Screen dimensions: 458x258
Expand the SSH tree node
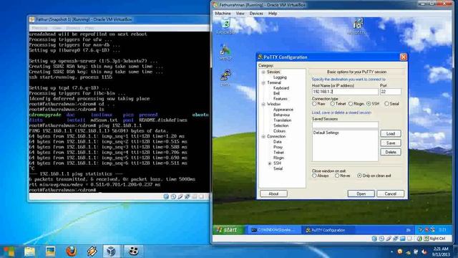pyautogui.click(x=270, y=163)
